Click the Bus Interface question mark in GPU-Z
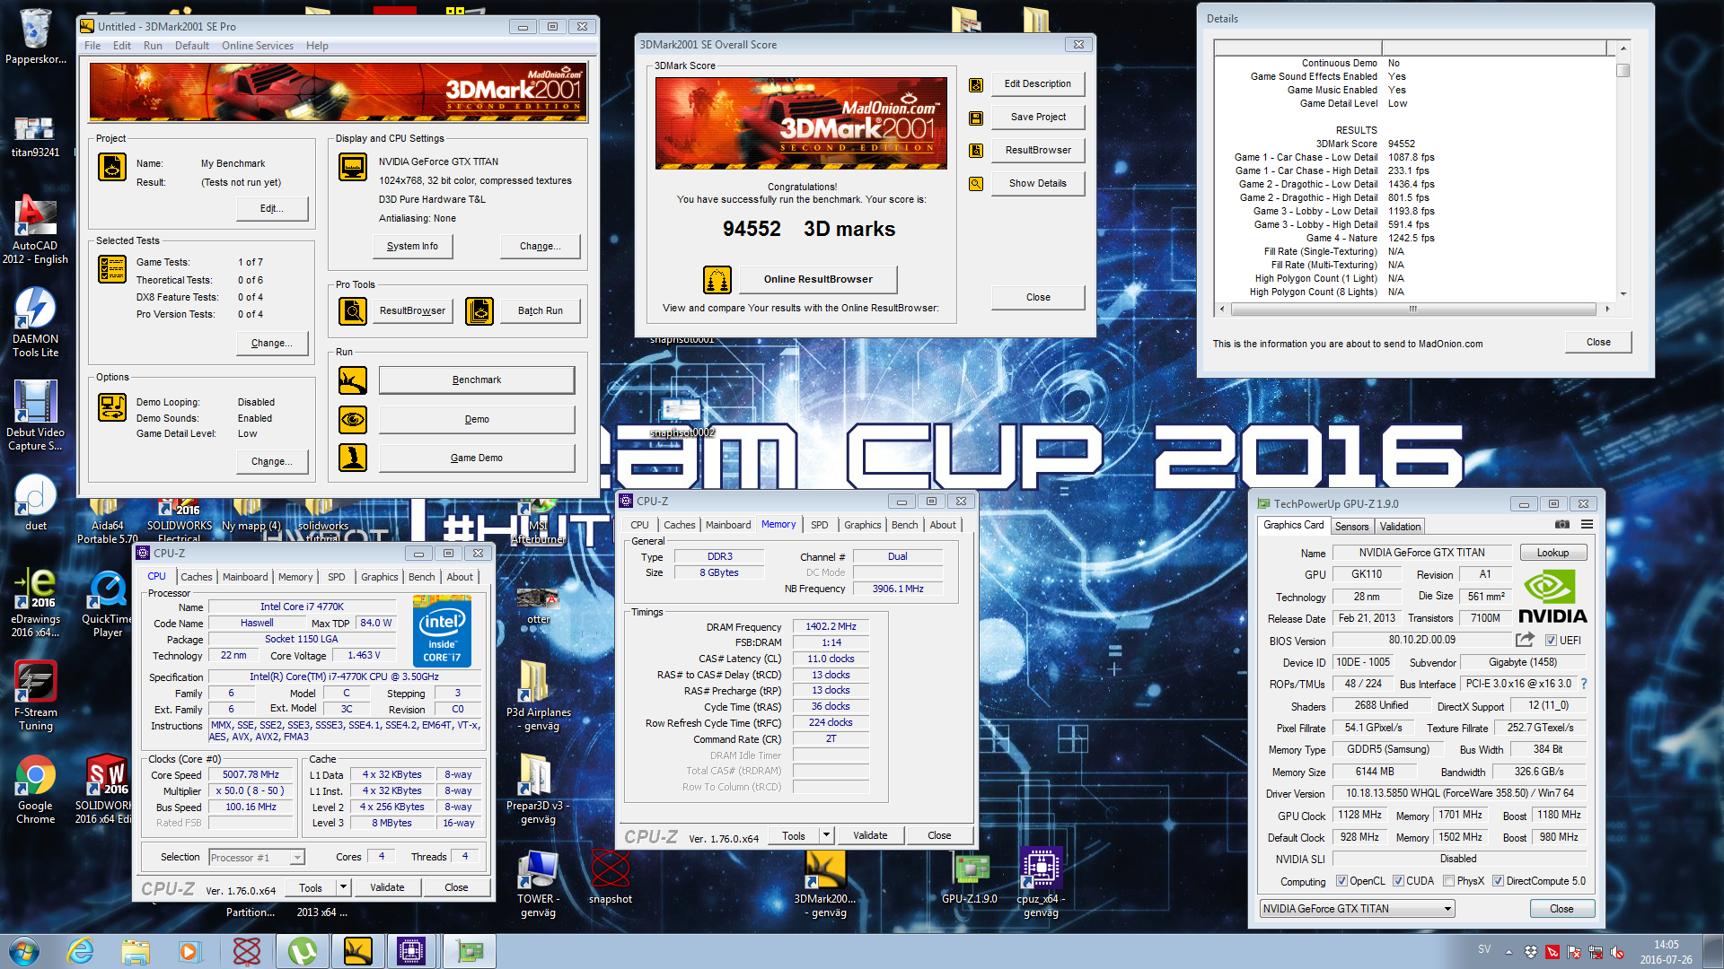This screenshot has width=1724, height=969. click(1583, 684)
